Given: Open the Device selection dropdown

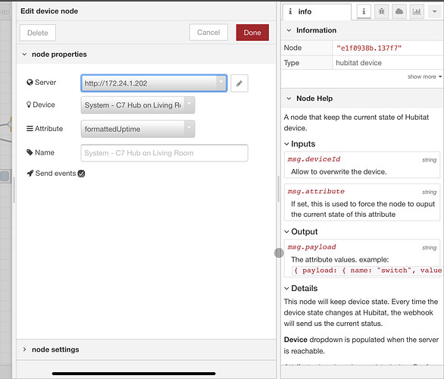Looking at the screenshot, I should pos(138,105).
